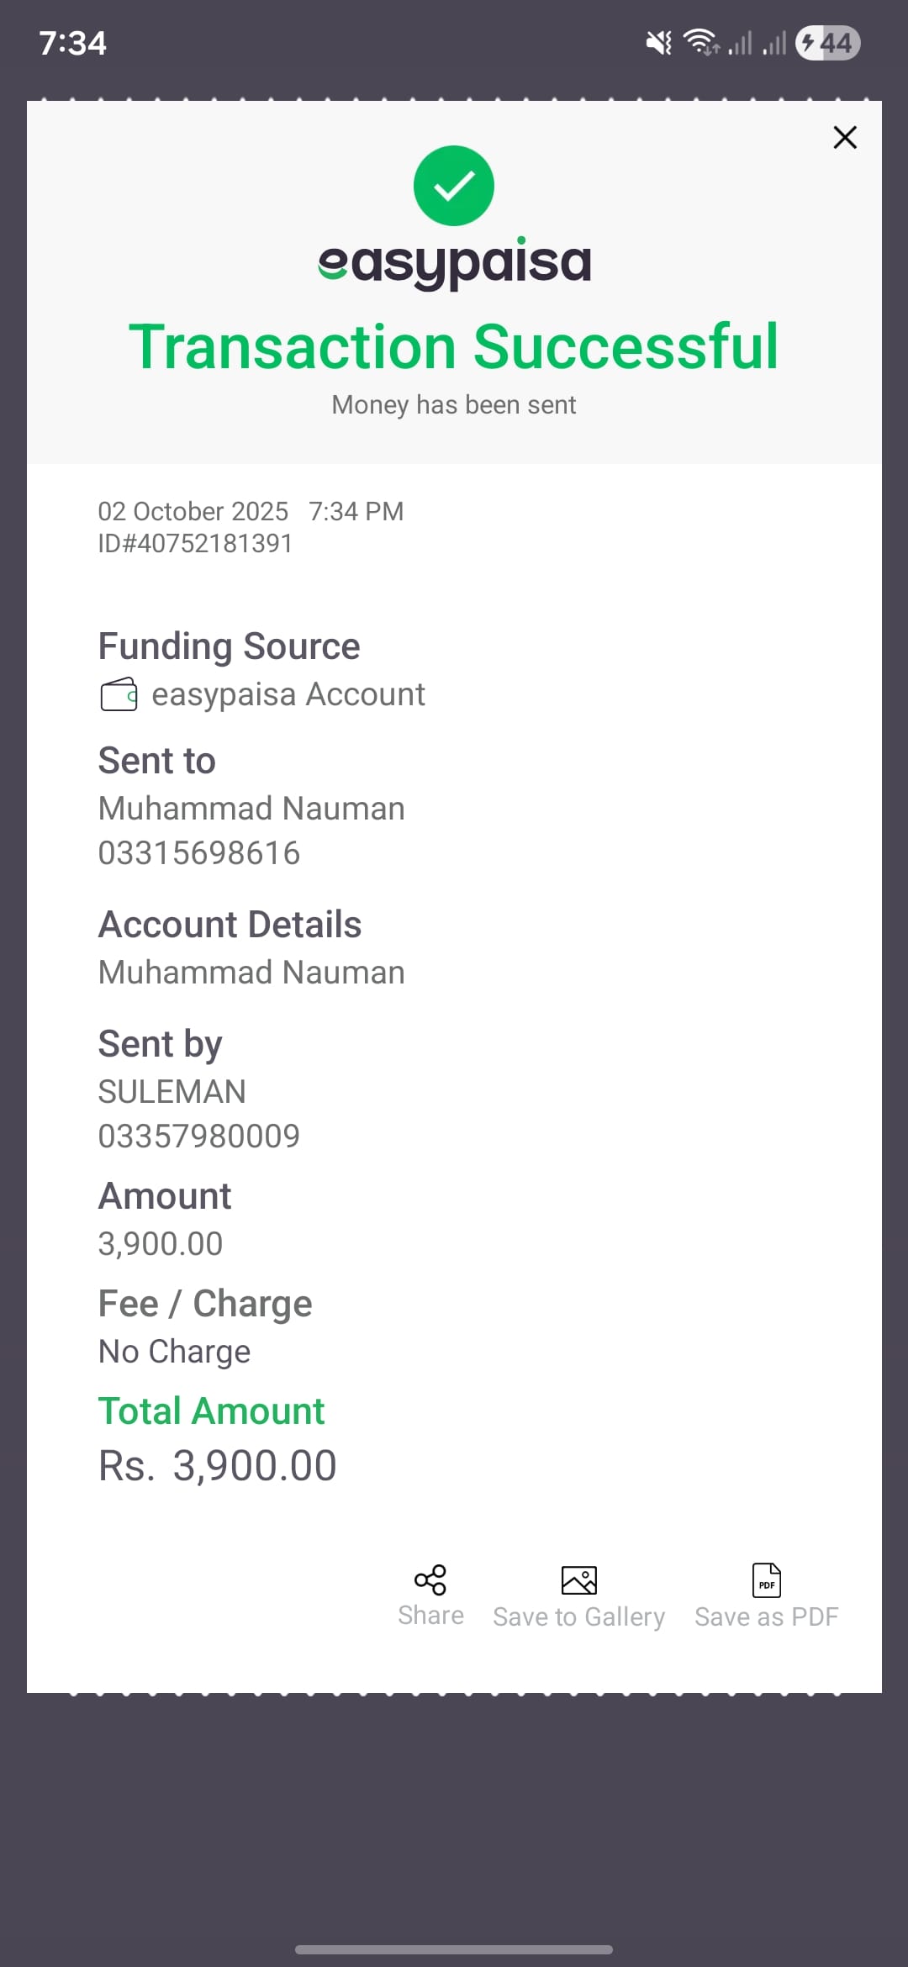Viewport: 908px width, 1967px height.
Task: Tap the transaction ID number 40752181391
Action: [196, 544]
